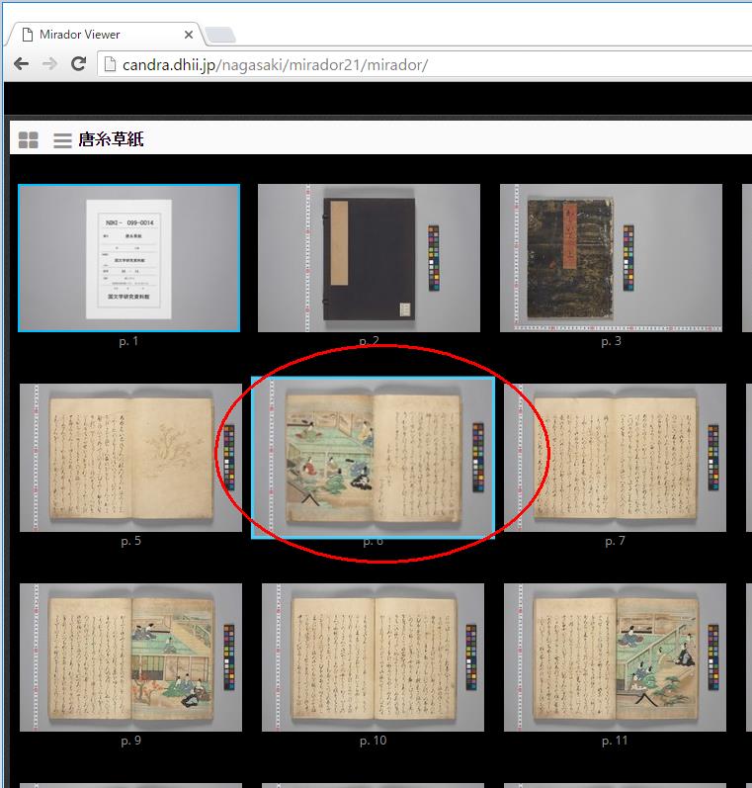This screenshot has width=752, height=788.
Task: Click the page icon in the address bar
Action: point(110,64)
